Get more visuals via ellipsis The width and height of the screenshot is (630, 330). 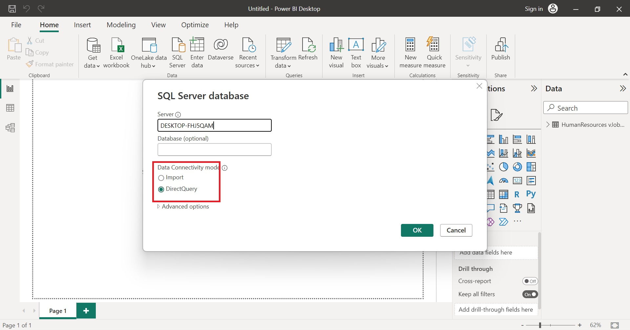[517, 221]
